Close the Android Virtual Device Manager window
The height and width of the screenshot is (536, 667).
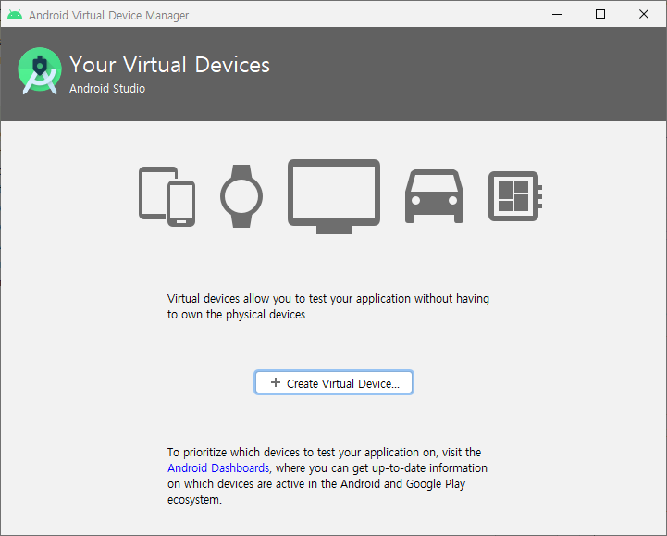pos(644,14)
